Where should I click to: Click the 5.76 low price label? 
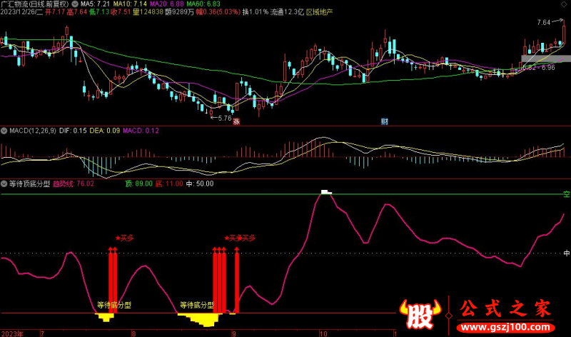point(224,118)
